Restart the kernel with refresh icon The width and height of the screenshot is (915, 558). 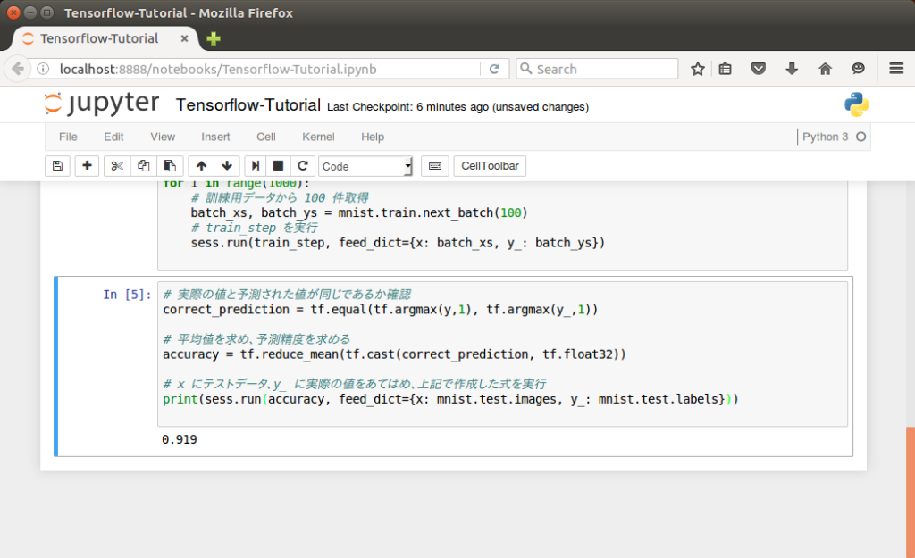coord(302,165)
